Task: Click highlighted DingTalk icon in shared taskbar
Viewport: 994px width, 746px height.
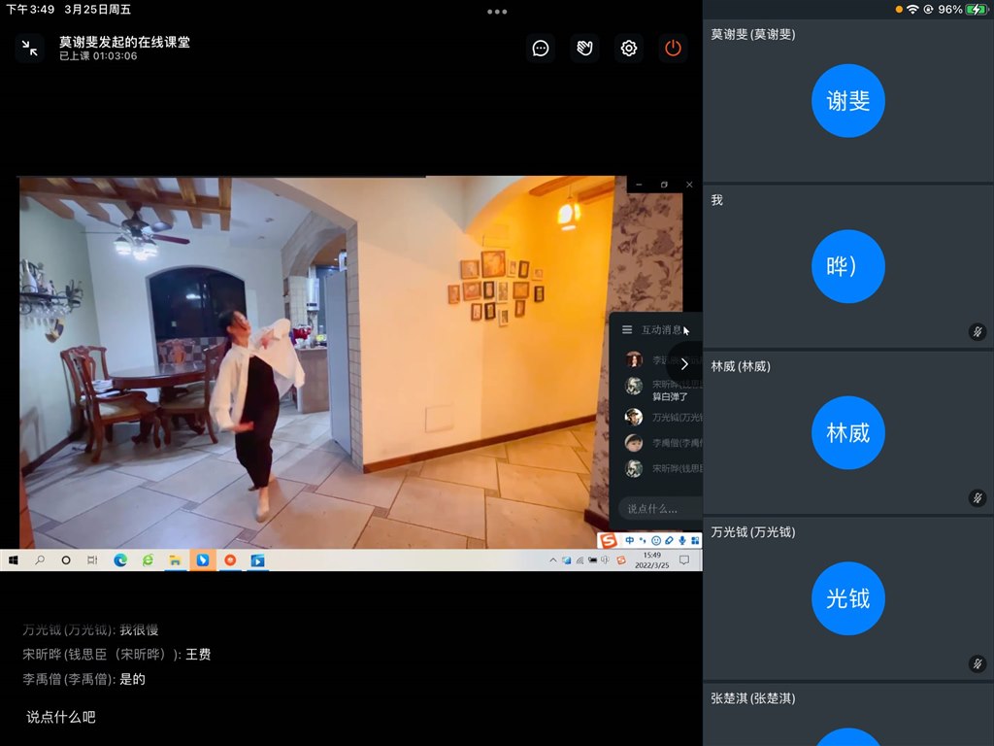Action: click(x=203, y=560)
